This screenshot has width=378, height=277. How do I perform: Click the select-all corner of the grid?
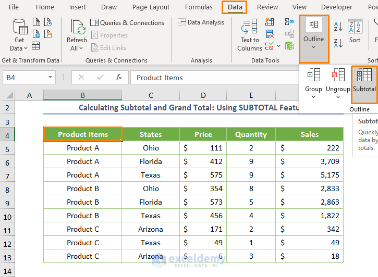pos(7,95)
